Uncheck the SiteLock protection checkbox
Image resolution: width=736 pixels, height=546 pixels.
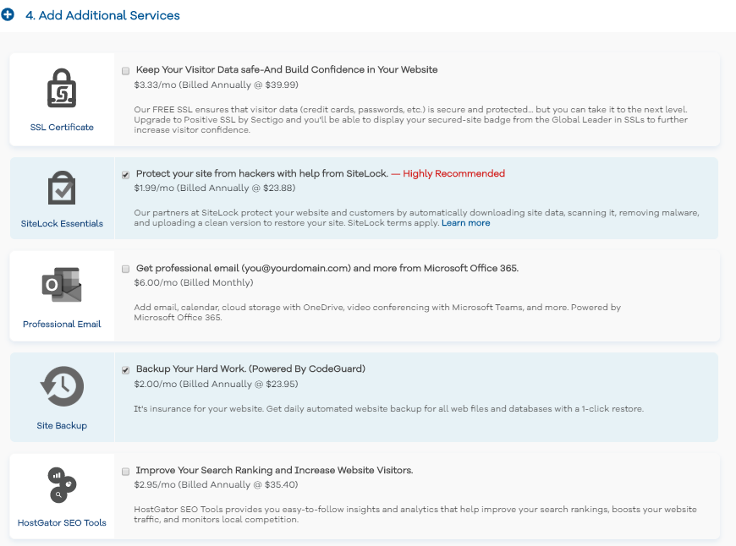126,174
